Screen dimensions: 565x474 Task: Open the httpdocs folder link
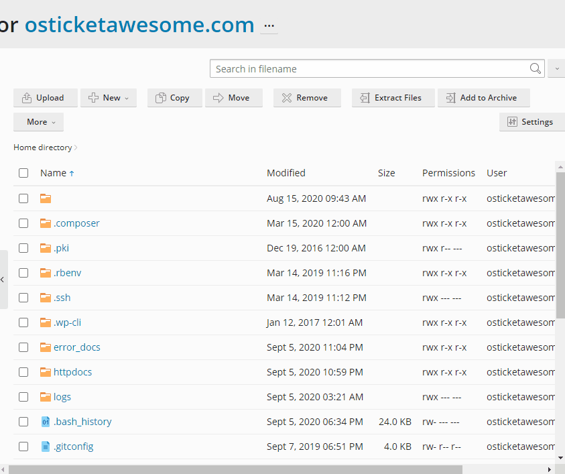pyautogui.click(x=72, y=372)
